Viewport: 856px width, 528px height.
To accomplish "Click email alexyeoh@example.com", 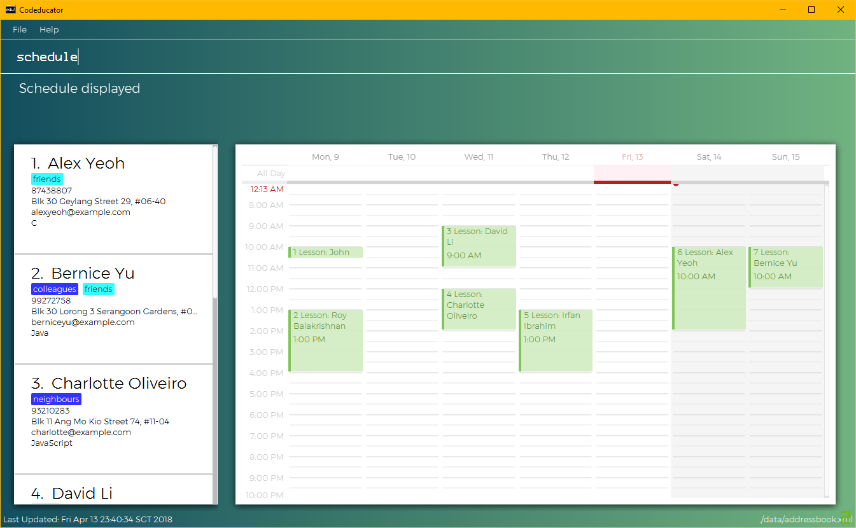I will [81, 212].
